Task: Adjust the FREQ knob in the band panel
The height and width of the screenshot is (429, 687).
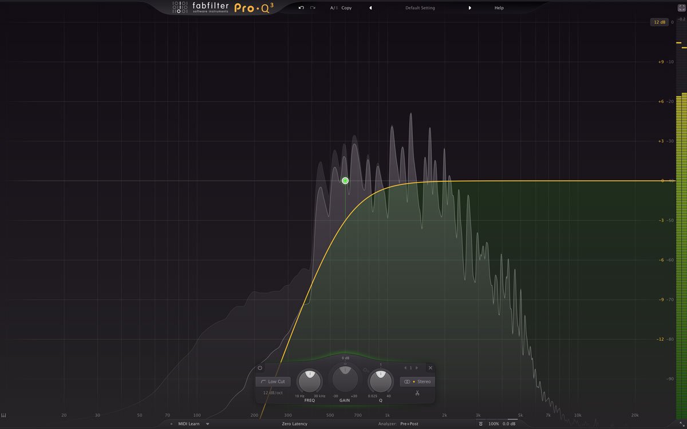Action: (309, 380)
